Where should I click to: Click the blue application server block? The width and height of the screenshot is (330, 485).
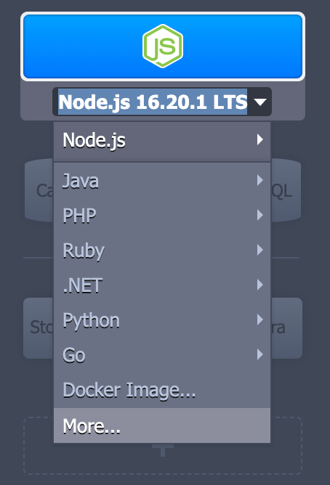[163, 46]
